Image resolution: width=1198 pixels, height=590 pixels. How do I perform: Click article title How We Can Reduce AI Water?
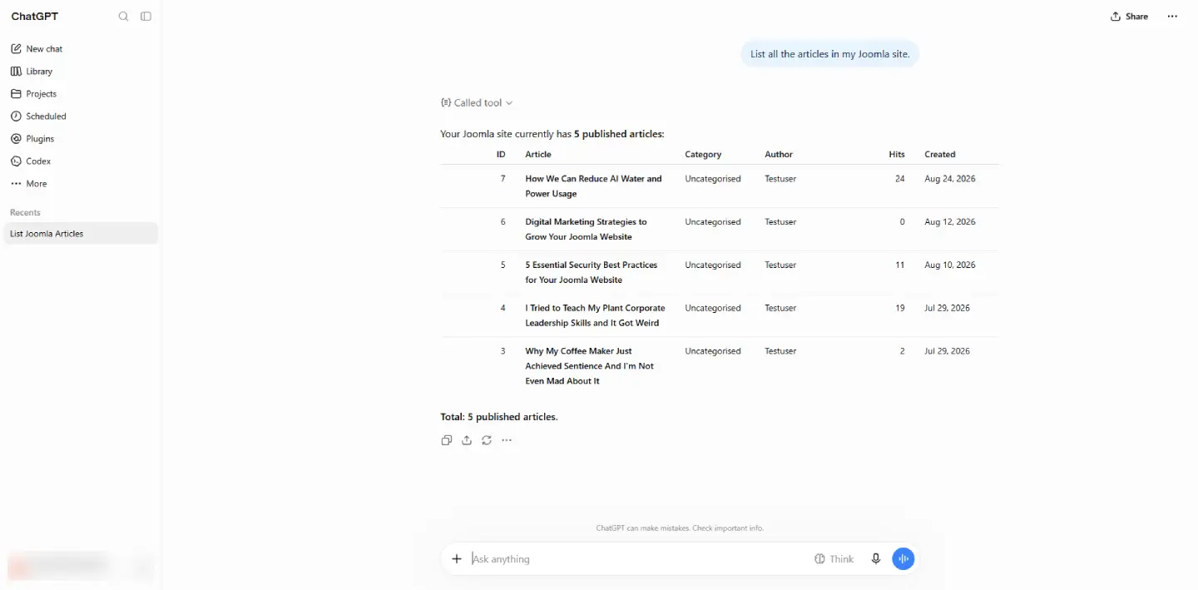pos(593,186)
